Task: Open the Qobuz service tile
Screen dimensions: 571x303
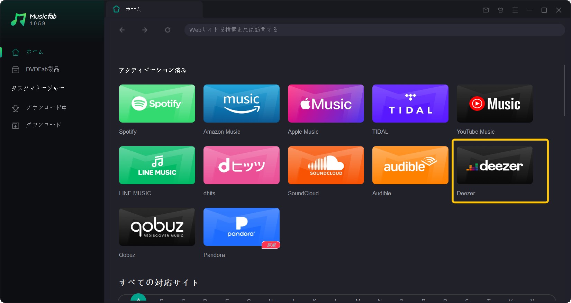Action: (157, 227)
